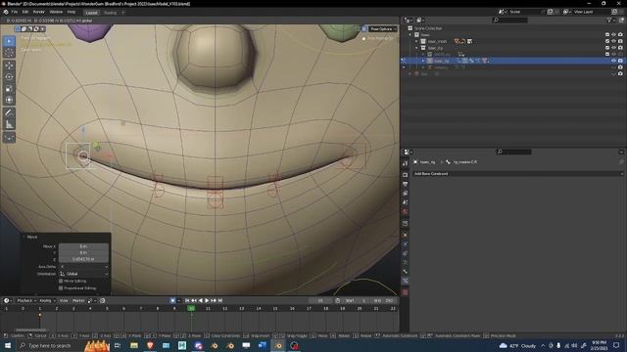Select the Transform tool in the toolbar
The width and height of the screenshot is (627, 352).
point(9,100)
